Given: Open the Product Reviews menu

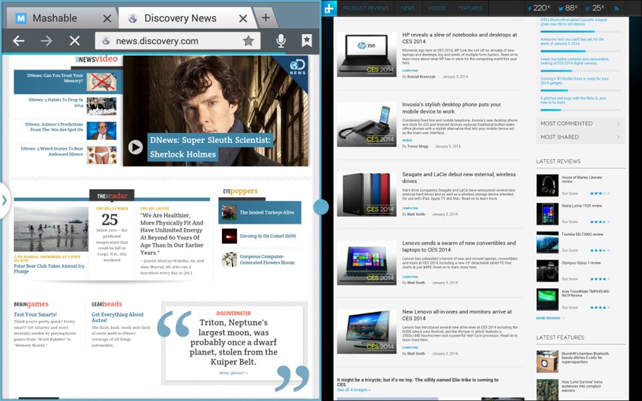Looking at the screenshot, I should click(366, 8).
